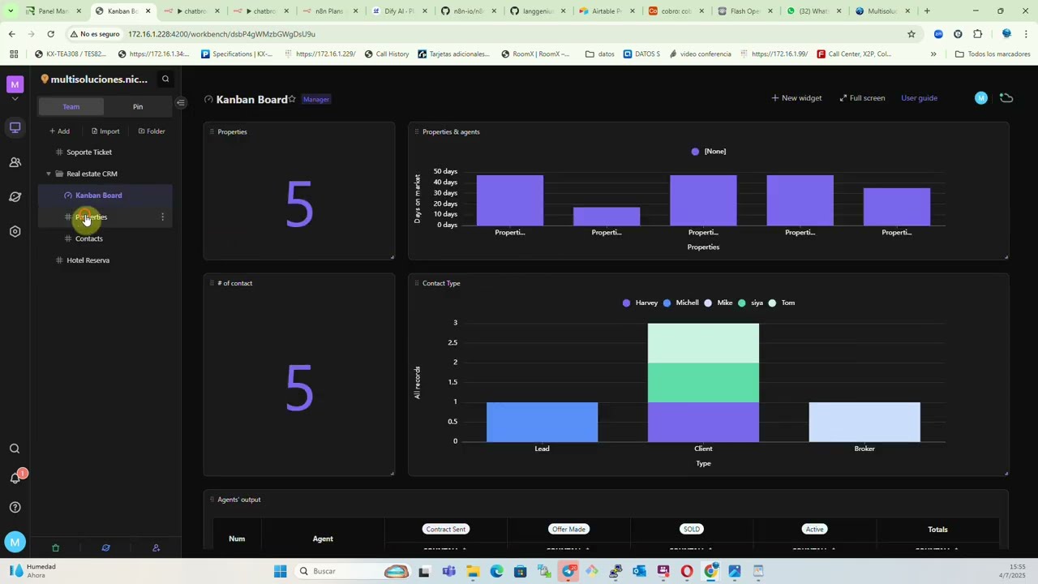1038x584 pixels.
Task: Switch to the Team tab
Action: pyautogui.click(x=71, y=106)
